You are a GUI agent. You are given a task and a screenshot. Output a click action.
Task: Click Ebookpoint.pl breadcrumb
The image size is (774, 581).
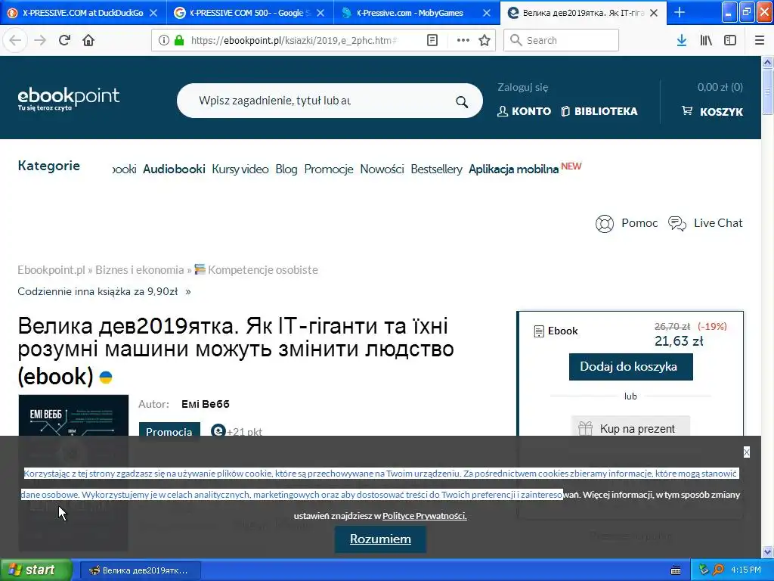coord(51,270)
